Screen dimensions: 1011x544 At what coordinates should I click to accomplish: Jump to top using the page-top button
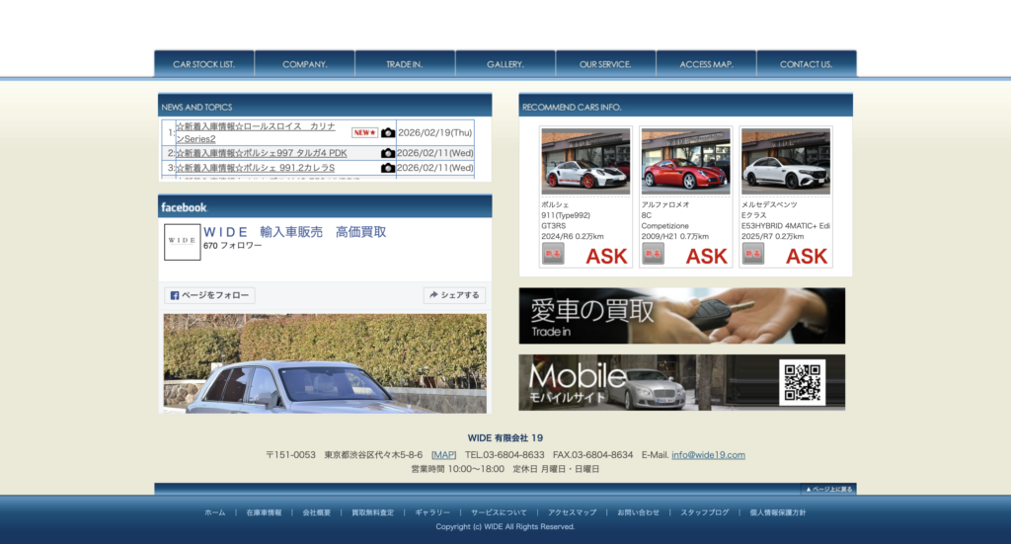click(x=827, y=489)
